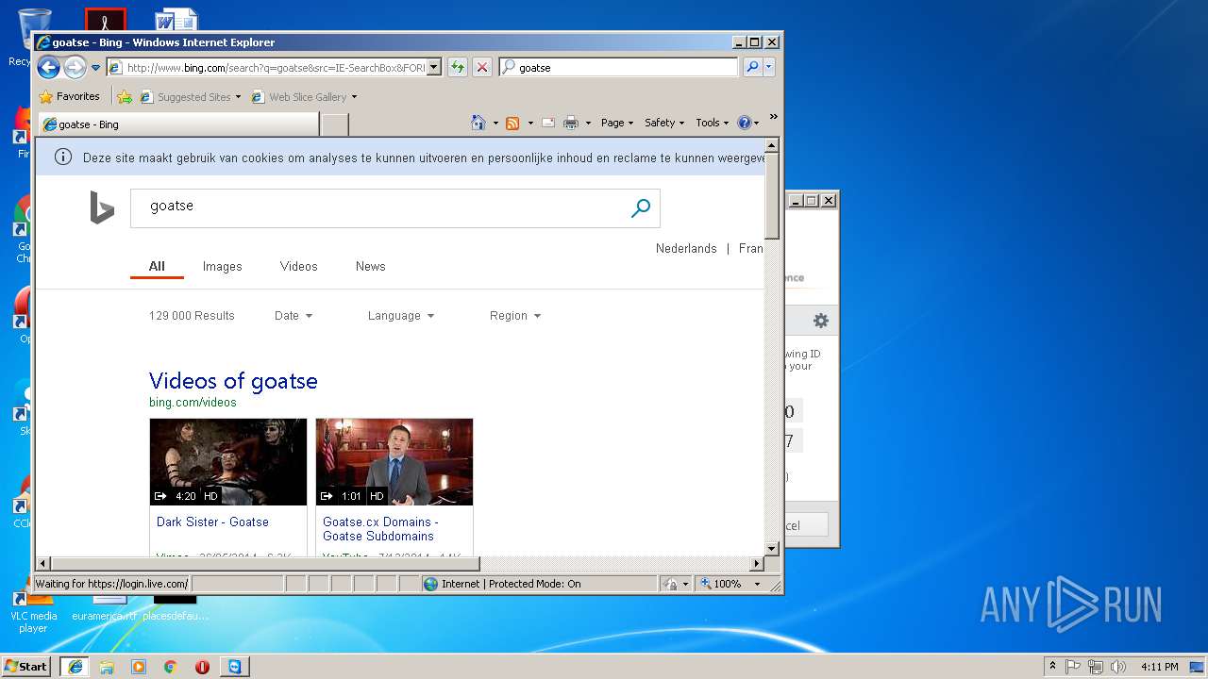Viewport: 1208px width, 679px height.
Task: Open Opera taskbar icon
Action: coord(202,667)
